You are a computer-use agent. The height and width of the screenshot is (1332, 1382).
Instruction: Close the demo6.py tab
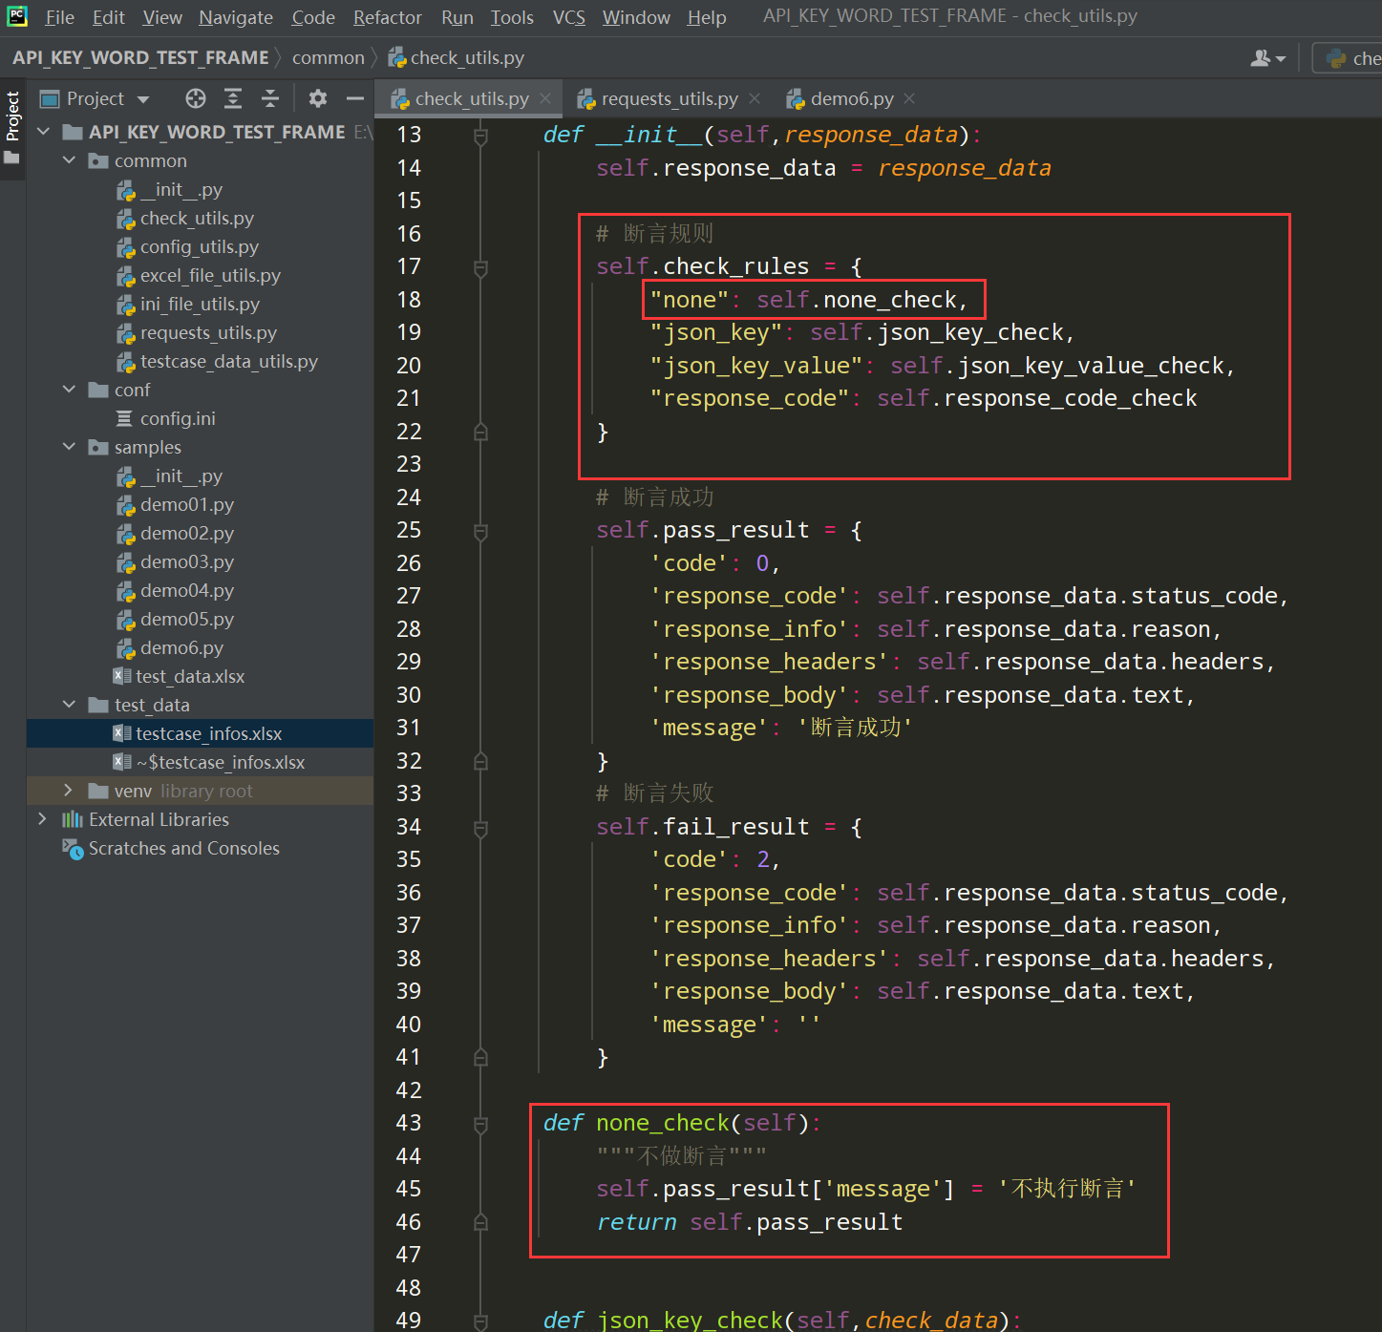coord(909,98)
